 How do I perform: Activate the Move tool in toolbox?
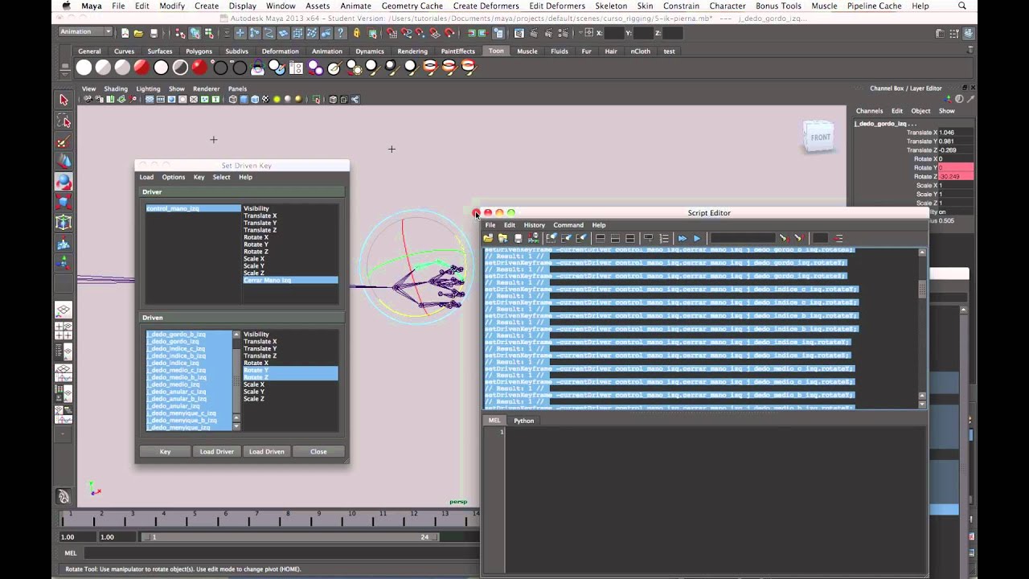[x=64, y=162]
